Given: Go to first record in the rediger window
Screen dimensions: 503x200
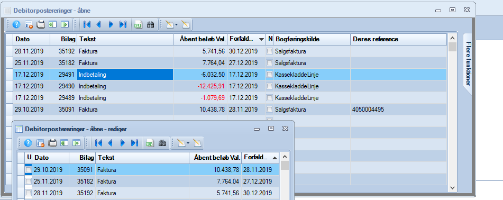Looking at the screenshot, I should tap(98, 143).
